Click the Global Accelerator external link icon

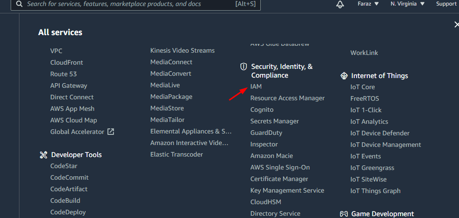(x=111, y=132)
